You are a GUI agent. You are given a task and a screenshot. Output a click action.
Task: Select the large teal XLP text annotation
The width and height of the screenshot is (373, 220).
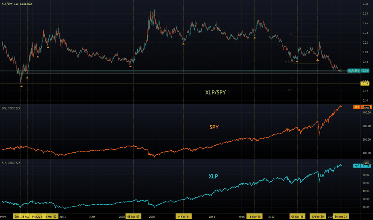point(213,176)
